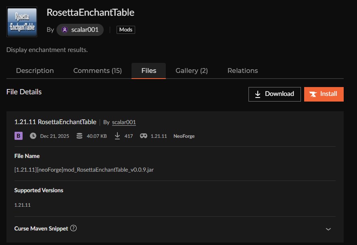Click the anvil icon on Install button
357x245 pixels.
(313, 94)
